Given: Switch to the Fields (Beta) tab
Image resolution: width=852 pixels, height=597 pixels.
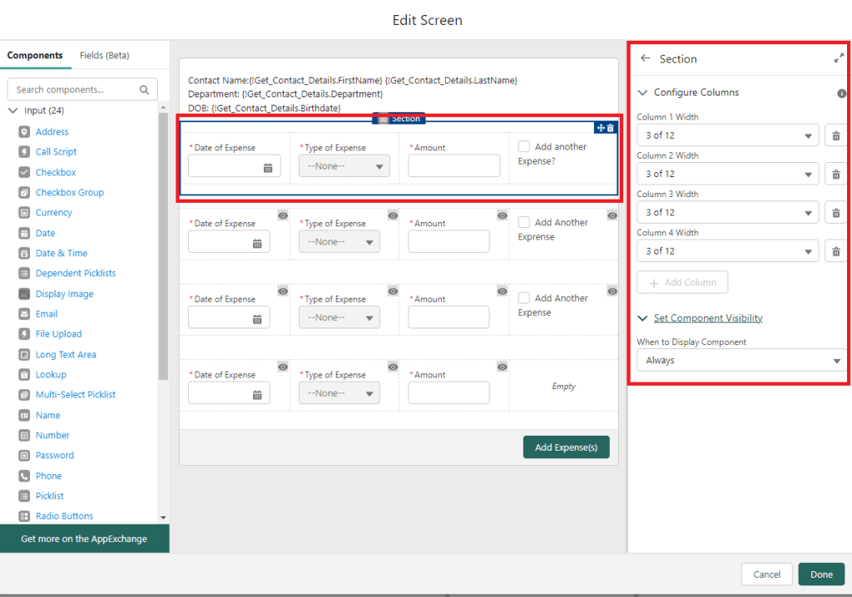Looking at the screenshot, I should pyautogui.click(x=104, y=56).
